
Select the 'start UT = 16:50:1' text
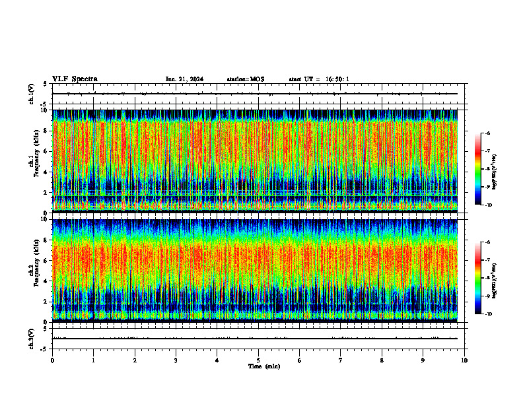click(319, 79)
